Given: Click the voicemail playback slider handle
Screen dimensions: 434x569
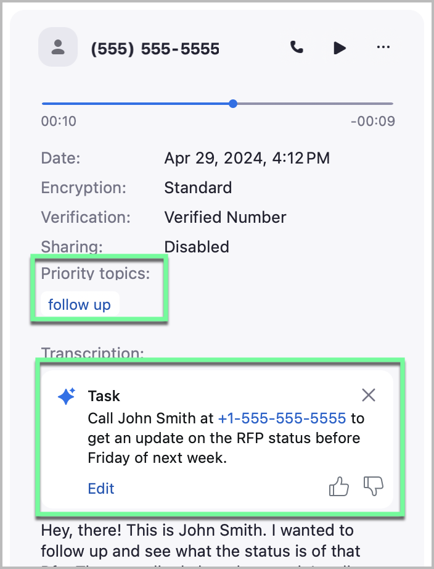Looking at the screenshot, I should pyautogui.click(x=232, y=104).
